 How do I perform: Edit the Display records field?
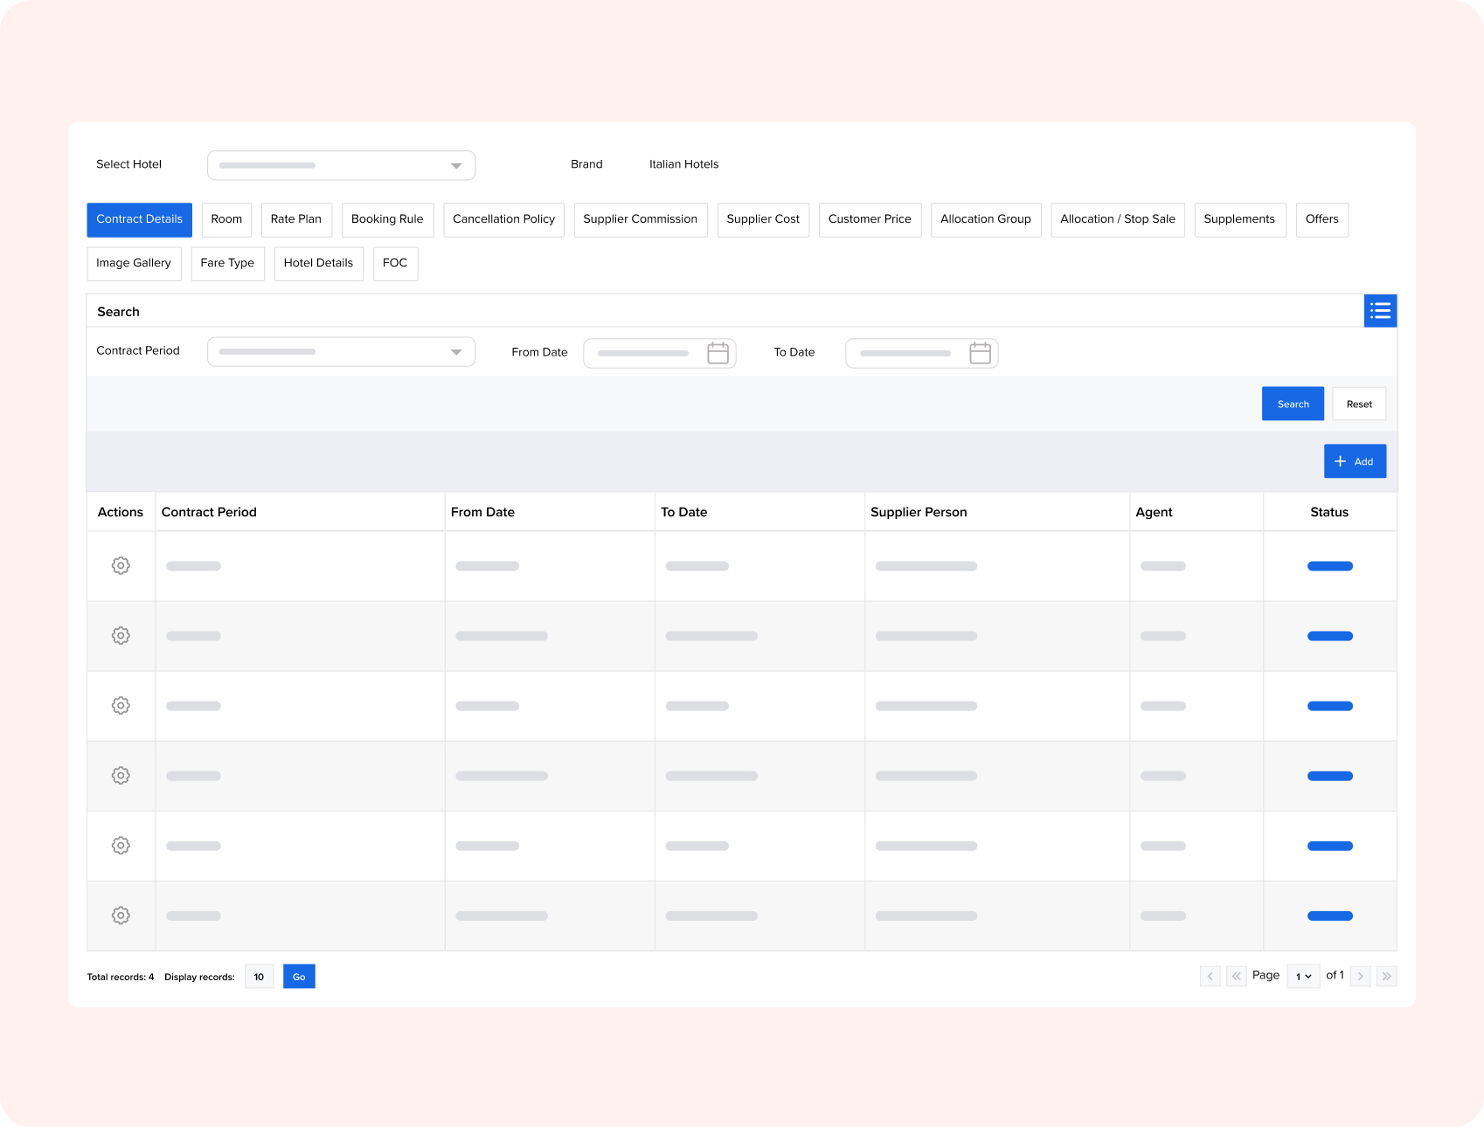[259, 977]
